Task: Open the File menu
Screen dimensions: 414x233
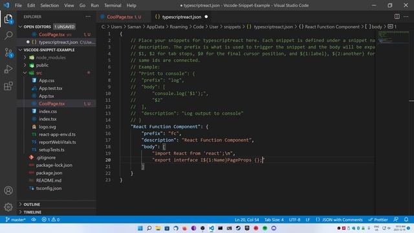Action: 18,5
